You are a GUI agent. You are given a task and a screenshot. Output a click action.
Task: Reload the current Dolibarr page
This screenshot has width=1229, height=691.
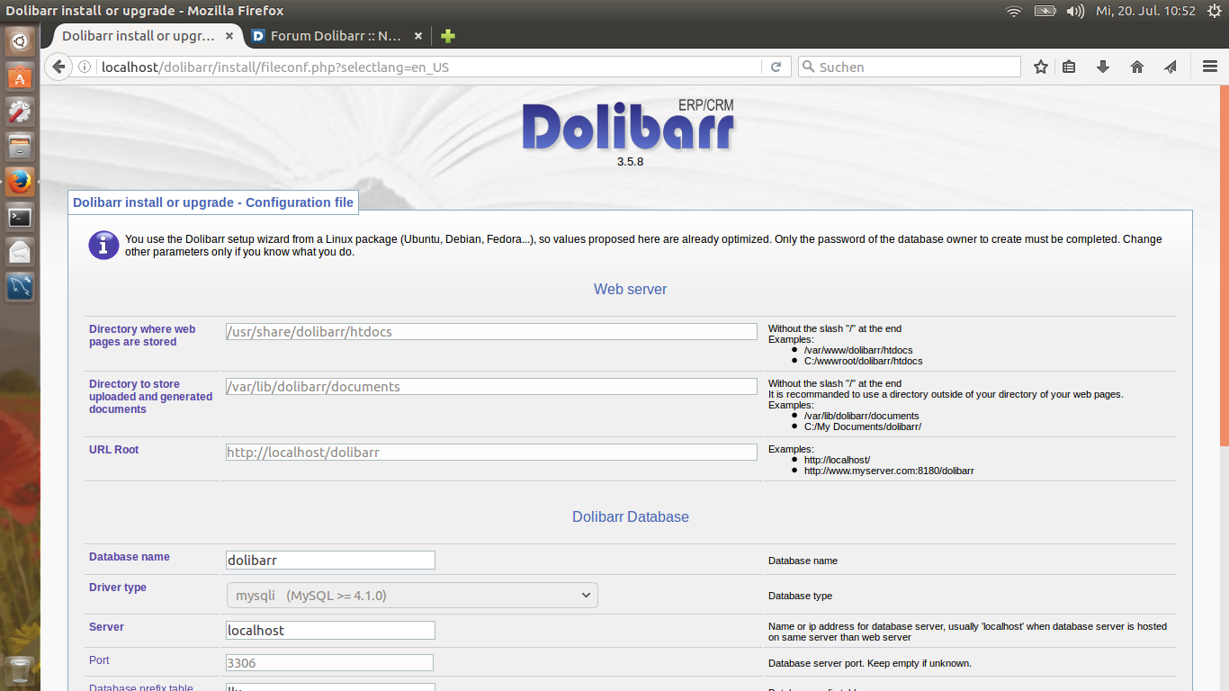[776, 67]
